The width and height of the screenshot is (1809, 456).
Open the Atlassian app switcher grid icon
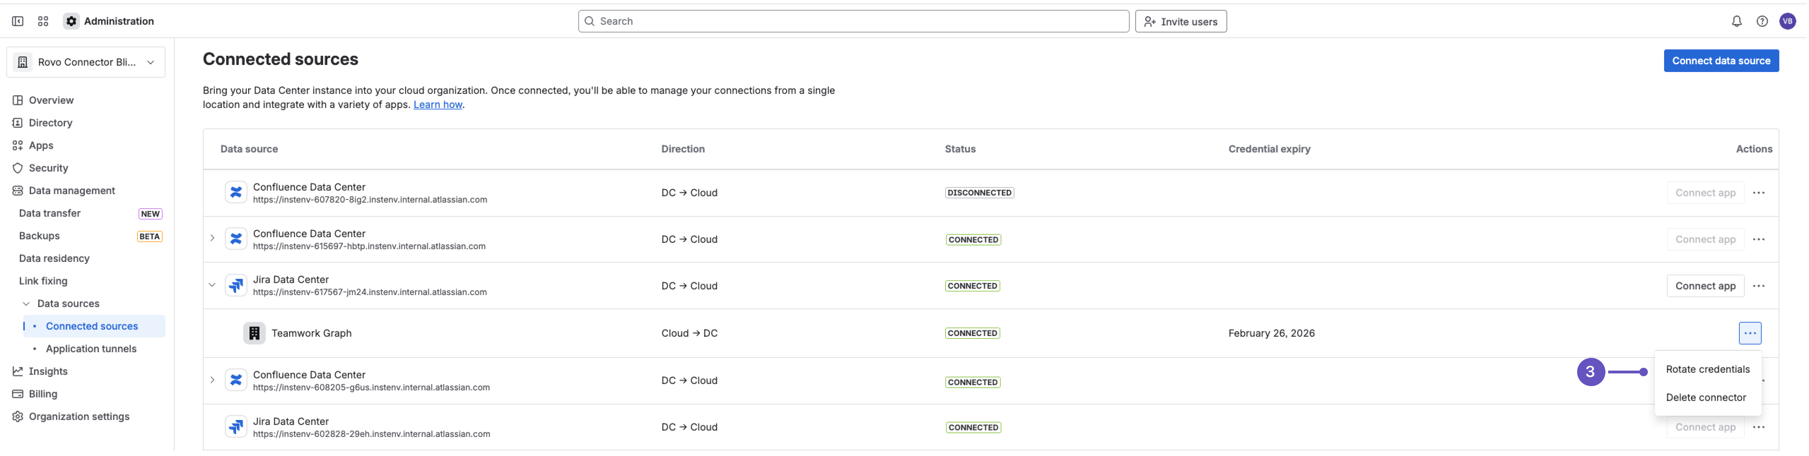(43, 21)
